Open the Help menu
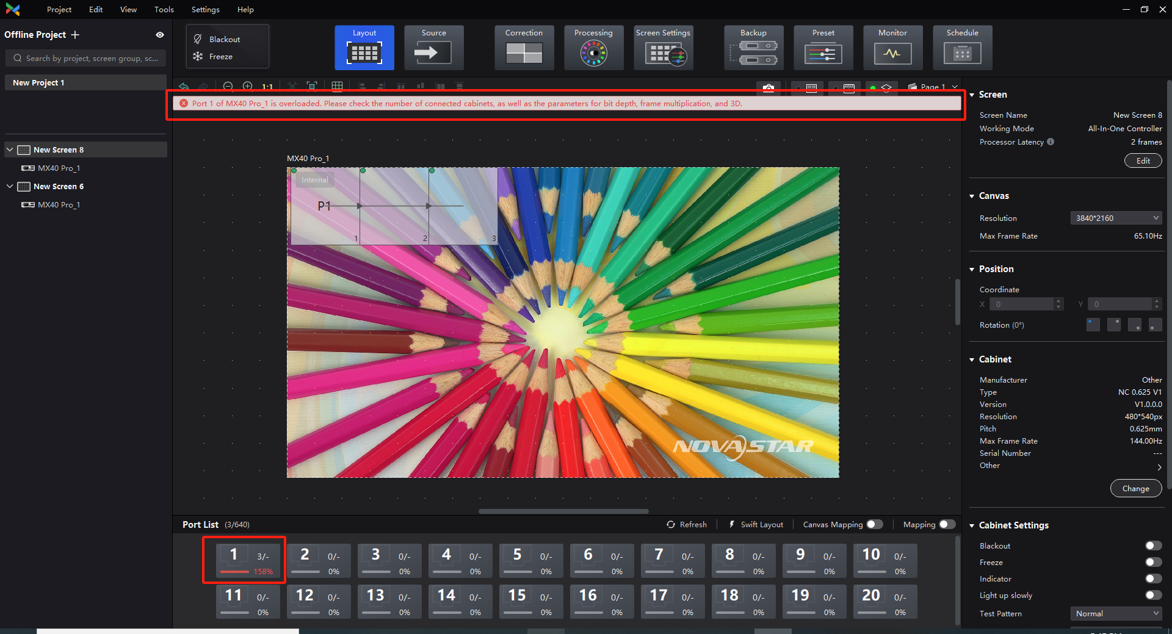 click(x=245, y=9)
